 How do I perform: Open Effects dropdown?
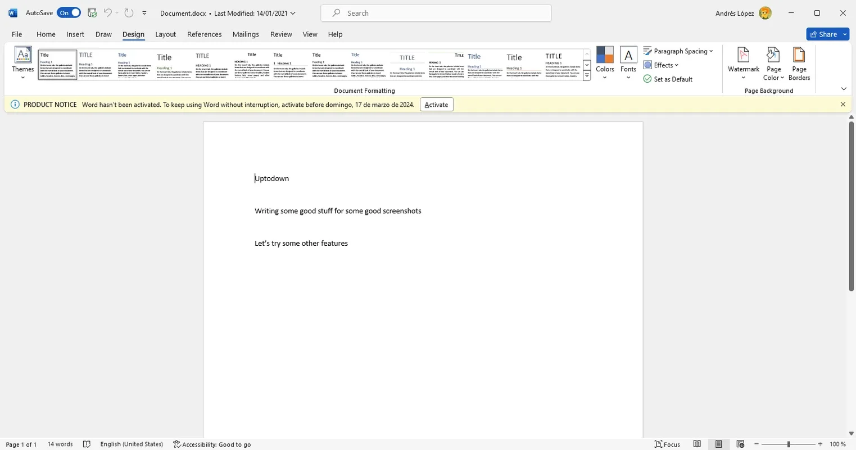click(661, 65)
